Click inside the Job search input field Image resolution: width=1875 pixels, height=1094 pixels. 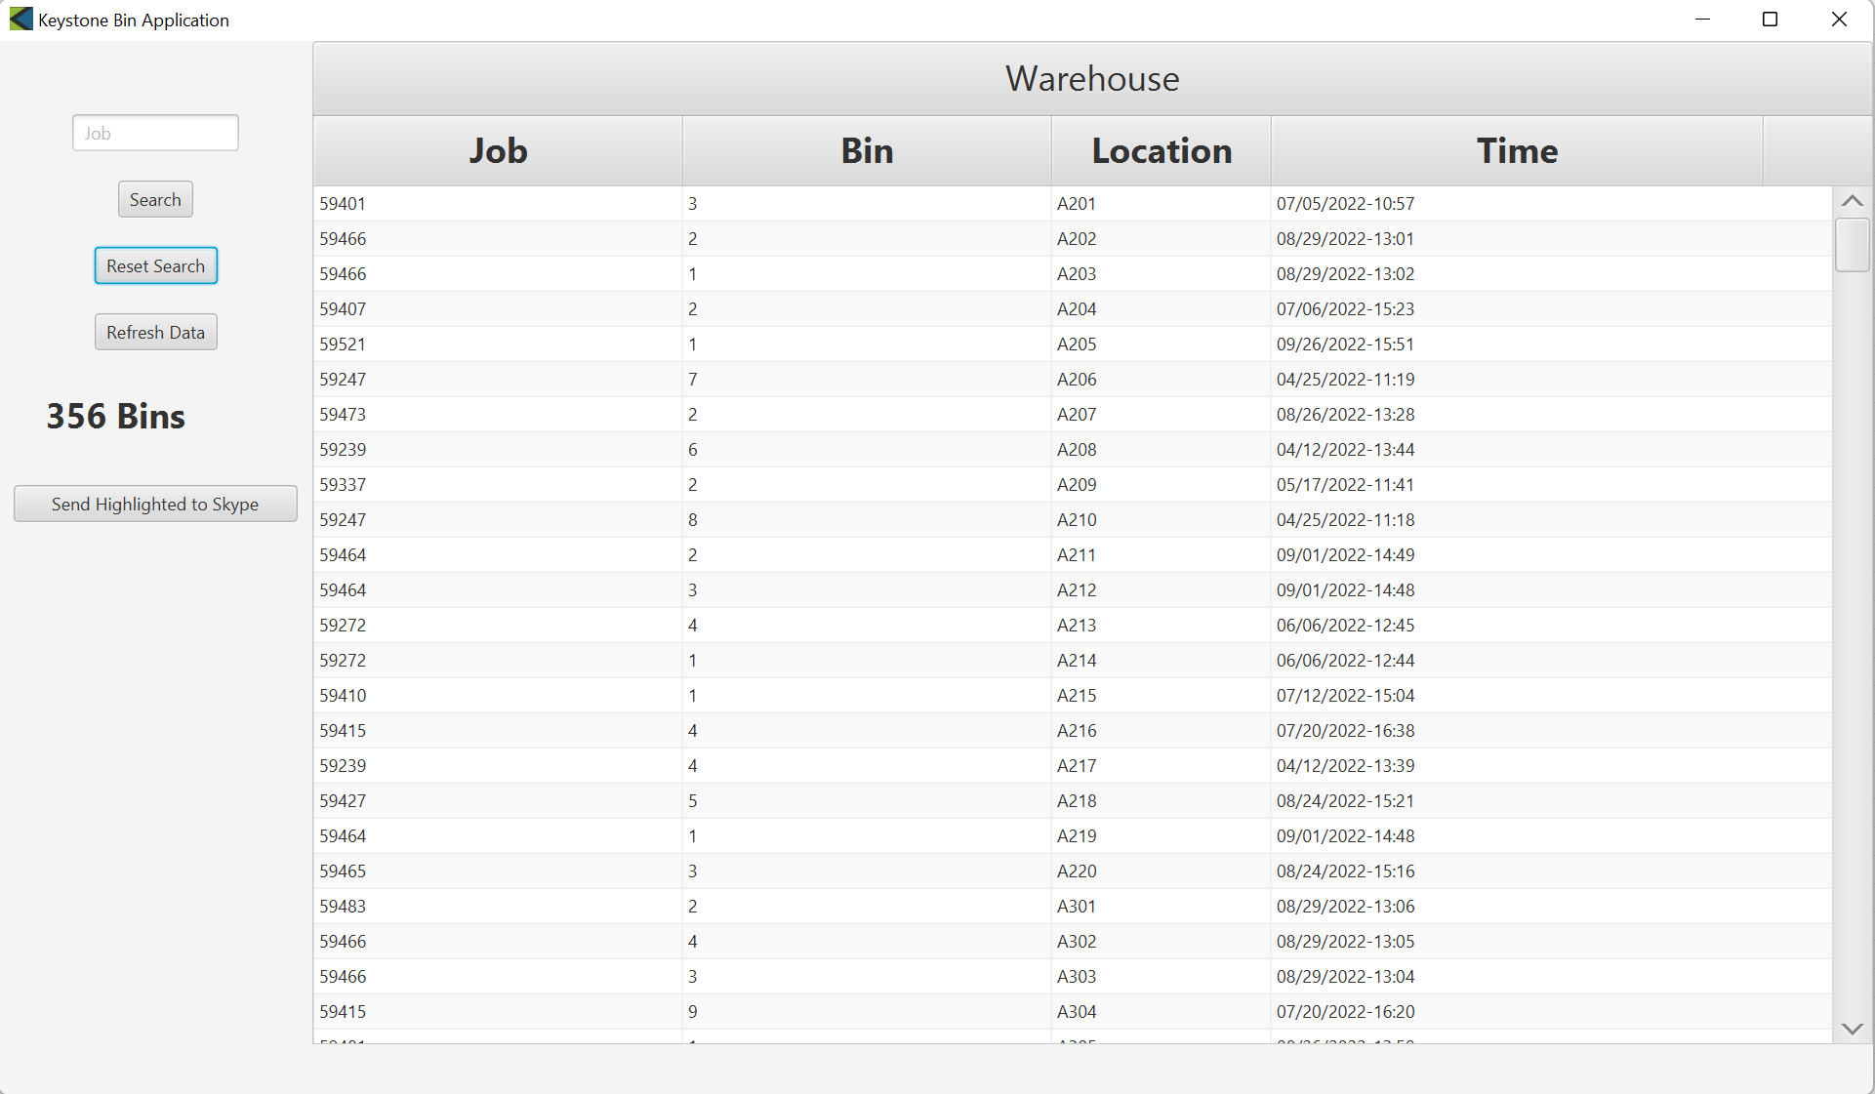pyautogui.click(x=155, y=133)
